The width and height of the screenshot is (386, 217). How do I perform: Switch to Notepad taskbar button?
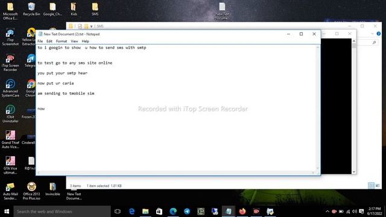point(229,212)
